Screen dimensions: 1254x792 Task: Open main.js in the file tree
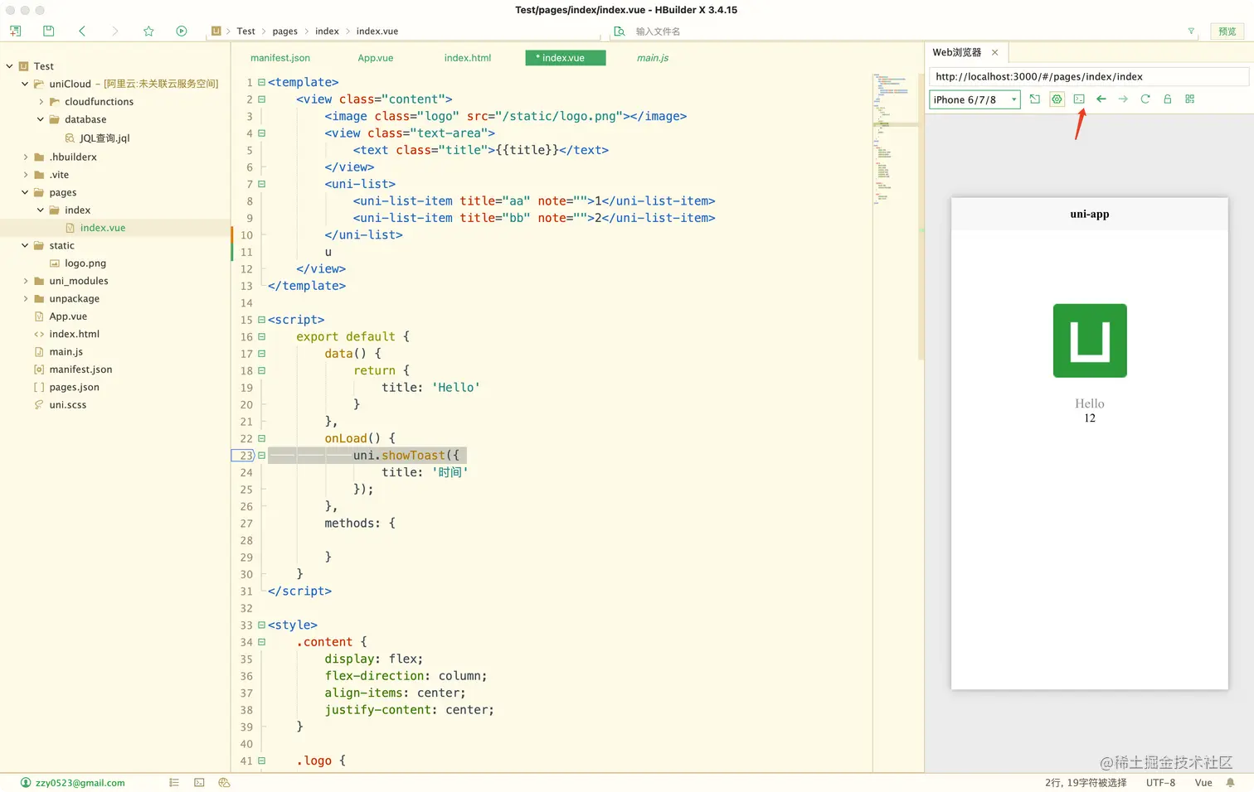pos(66,352)
